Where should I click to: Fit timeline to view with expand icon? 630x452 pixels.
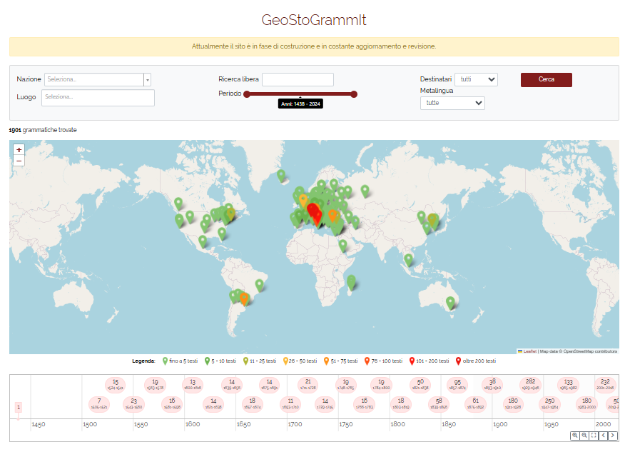(x=594, y=436)
